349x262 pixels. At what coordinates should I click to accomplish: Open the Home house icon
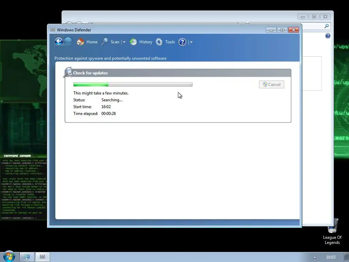[80, 42]
